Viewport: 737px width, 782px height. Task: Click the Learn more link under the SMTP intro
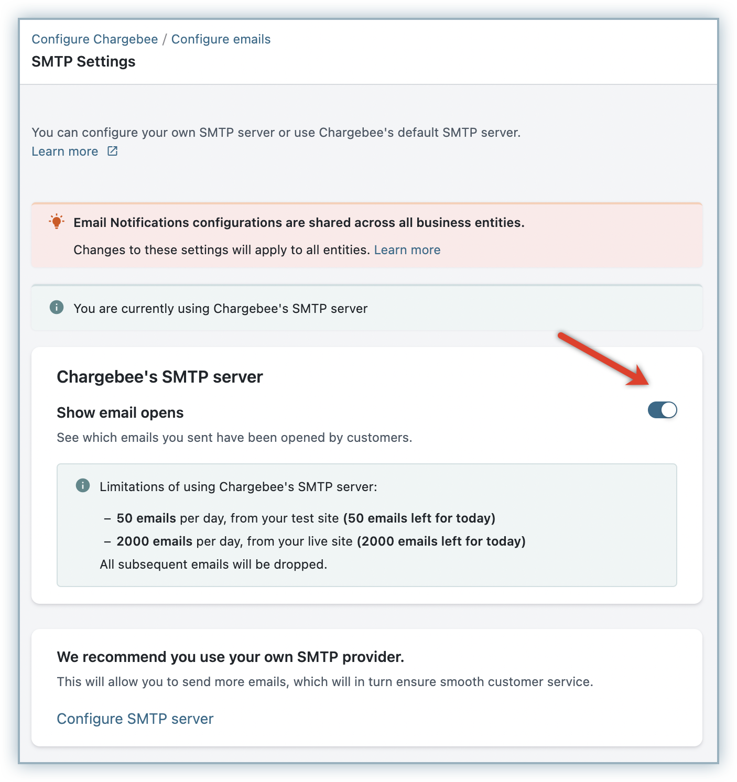65,151
